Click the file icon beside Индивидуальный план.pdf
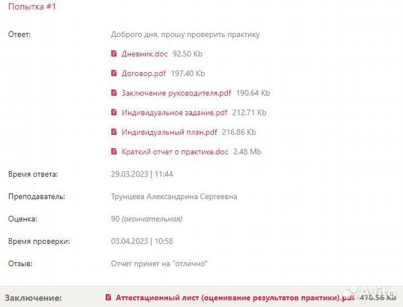Viewport: 403px width, 307px height. [114, 132]
